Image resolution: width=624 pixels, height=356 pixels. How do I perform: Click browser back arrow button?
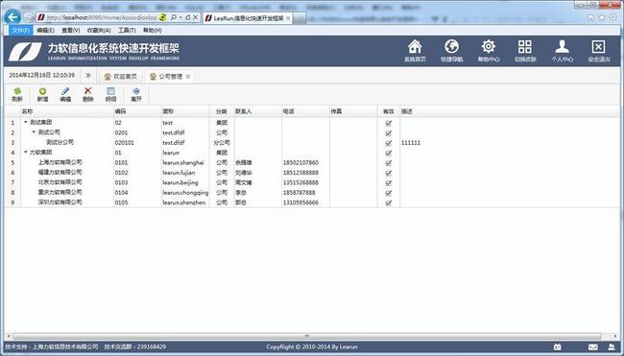tap(12, 17)
